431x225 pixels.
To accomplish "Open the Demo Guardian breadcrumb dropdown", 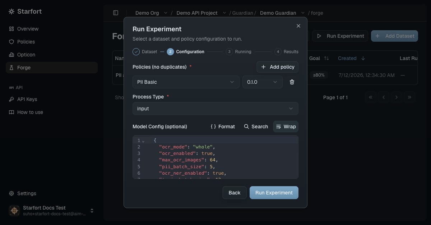I will 303,13.
